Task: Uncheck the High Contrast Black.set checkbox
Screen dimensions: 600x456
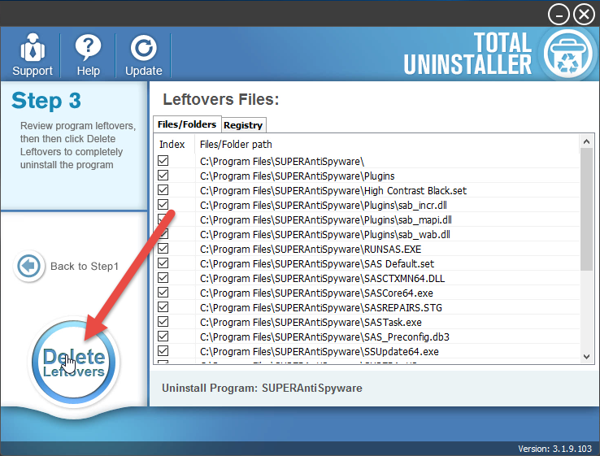Action: coord(163,189)
